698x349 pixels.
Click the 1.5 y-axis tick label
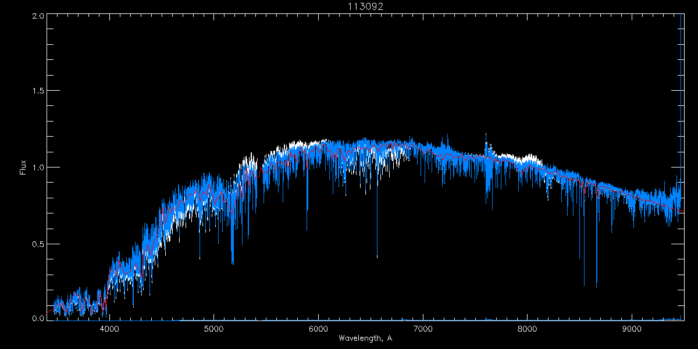pyautogui.click(x=37, y=91)
